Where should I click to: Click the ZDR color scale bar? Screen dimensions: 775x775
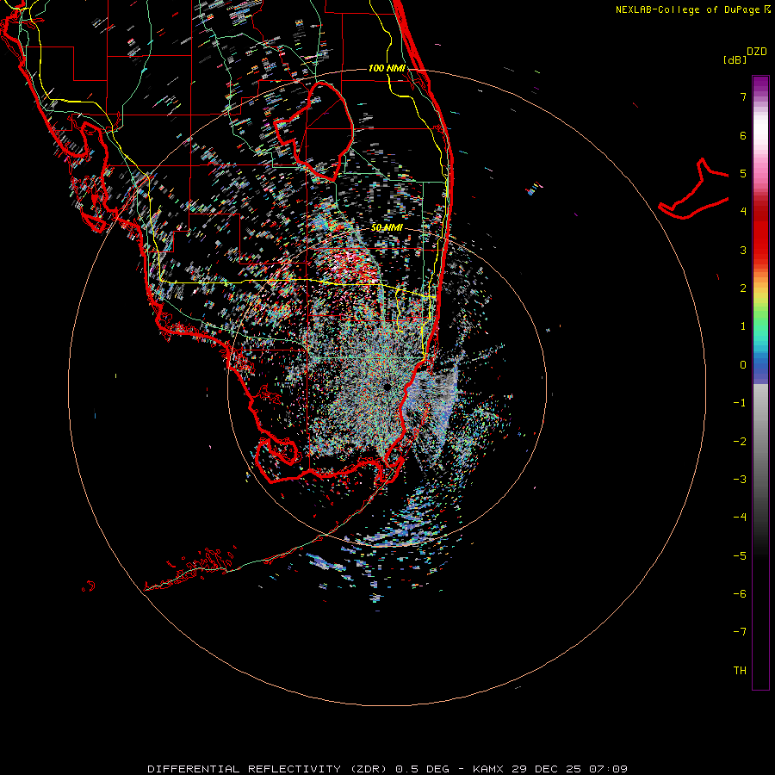click(760, 383)
